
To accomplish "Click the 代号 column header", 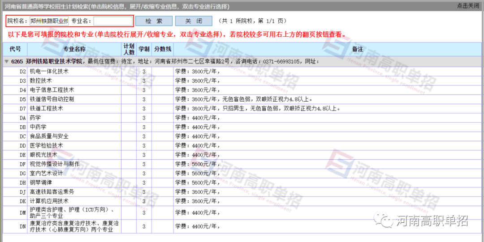I will point(15,49).
